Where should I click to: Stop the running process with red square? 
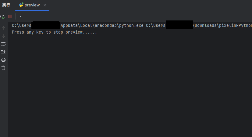point(10,16)
